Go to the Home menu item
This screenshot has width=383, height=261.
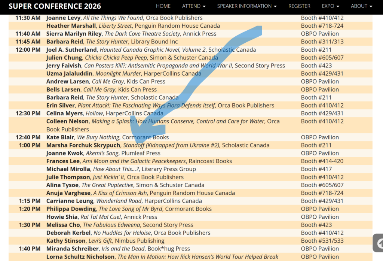tap(163, 6)
